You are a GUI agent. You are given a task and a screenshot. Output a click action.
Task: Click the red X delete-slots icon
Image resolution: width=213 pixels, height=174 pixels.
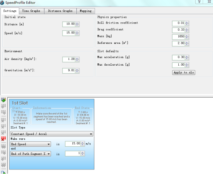point(3,139)
